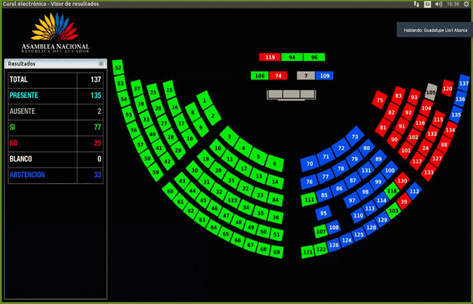Click gray absent seat 105
Viewport: 473px width, 304px height.
pyautogui.click(x=431, y=93)
